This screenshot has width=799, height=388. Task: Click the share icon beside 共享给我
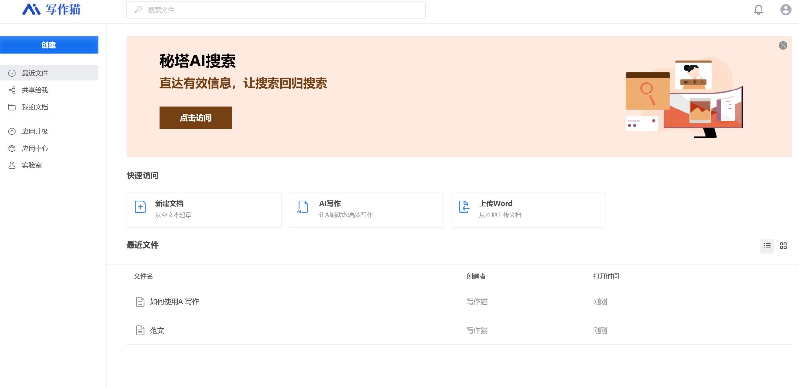pyautogui.click(x=12, y=90)
